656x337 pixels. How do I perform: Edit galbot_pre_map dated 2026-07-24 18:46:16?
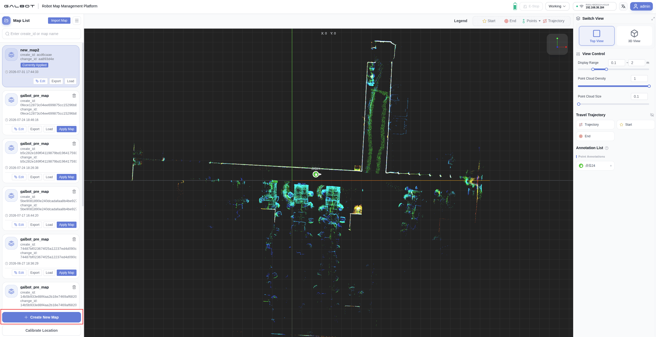pyautogui.click(x=19, y=129)
